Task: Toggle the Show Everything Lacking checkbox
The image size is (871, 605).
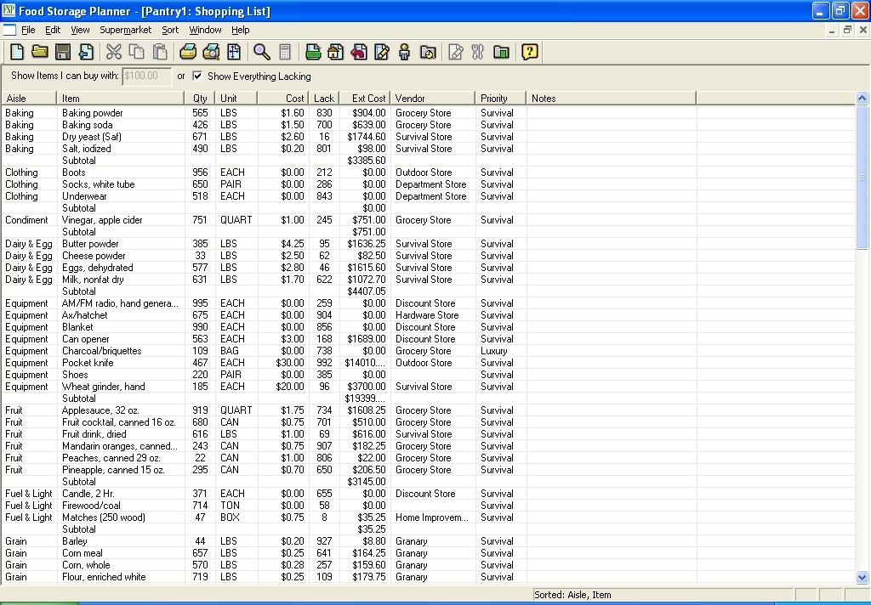Action: 197,76
